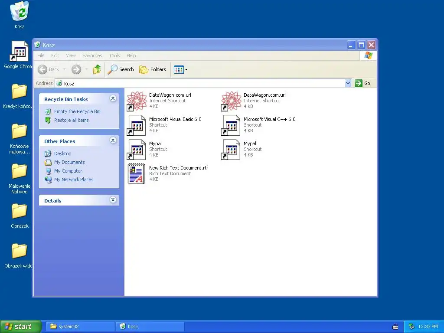Select the second DataWagon.com.url file icon
The width and height of the screenshot is (444, 333).
pos(231,101)
